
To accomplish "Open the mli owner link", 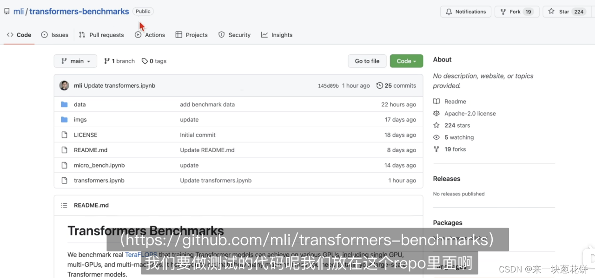I will click(x=19, y=12).
